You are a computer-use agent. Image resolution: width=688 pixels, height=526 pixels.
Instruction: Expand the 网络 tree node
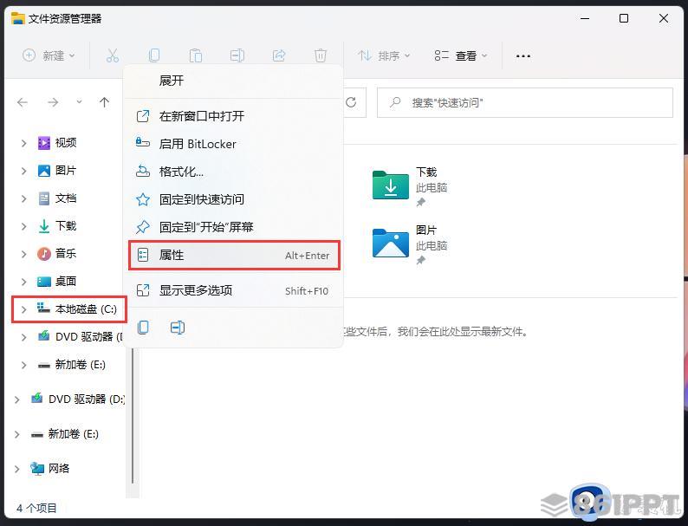[16, 469]
